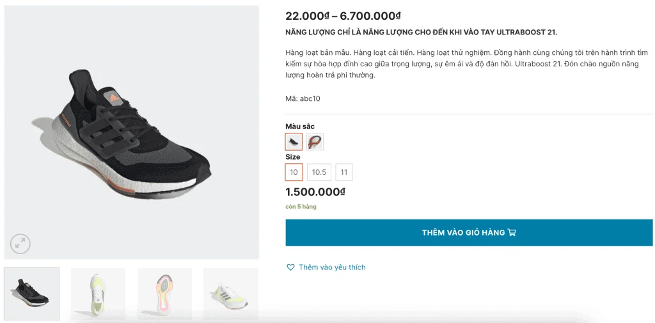Choose size 10.5
The width and height of the screenshot is (655, 323).
pyautogui.click(x=319, y=172)
